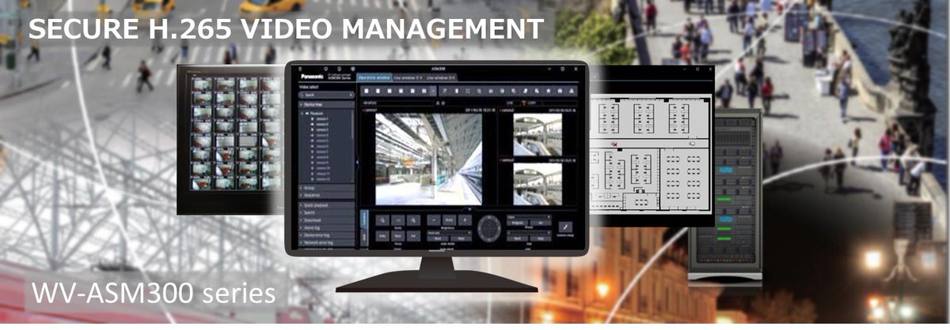Click the Auto focus button
950x330 pixels.
(382, 236)
